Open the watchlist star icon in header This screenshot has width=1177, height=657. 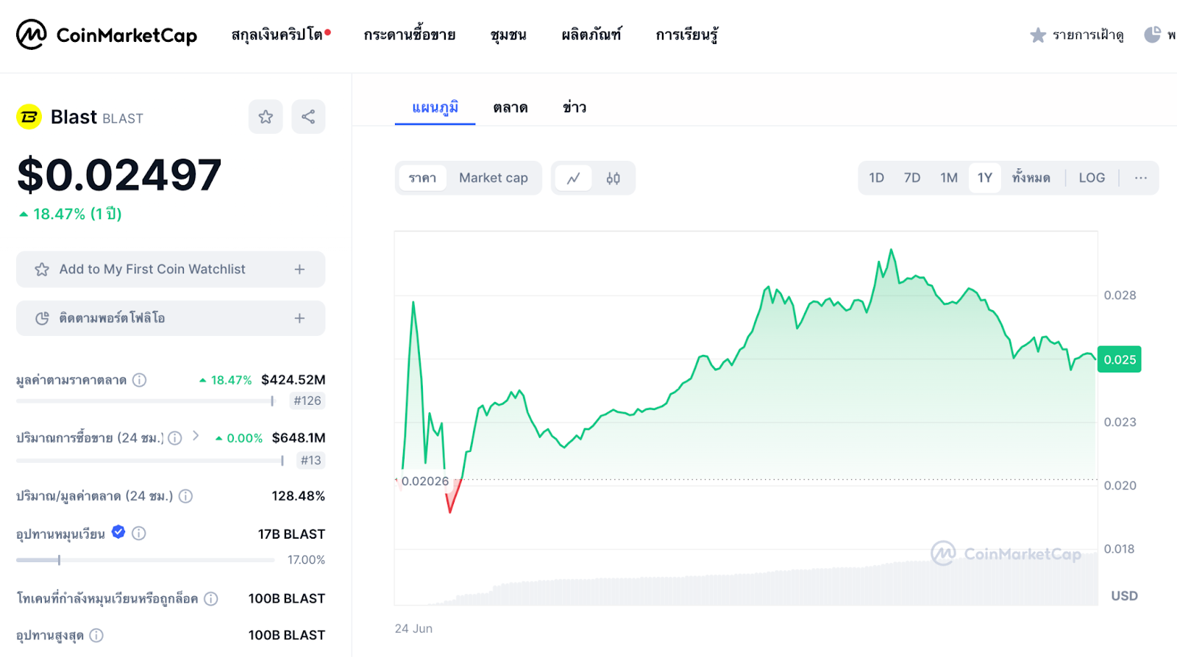1038,35
